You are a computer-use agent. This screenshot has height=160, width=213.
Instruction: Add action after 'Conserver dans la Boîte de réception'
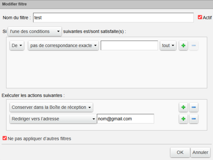pos(183,107)
